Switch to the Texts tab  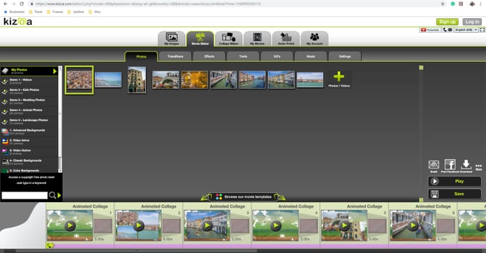(243, 56)
